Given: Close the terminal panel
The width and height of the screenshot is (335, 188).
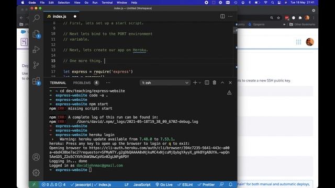Looking at the screenshot, I should point(230,83).
